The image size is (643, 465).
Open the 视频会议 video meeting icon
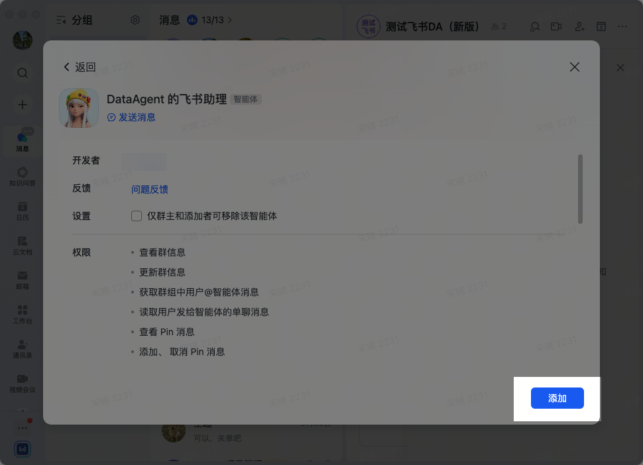tap(23, 384)
